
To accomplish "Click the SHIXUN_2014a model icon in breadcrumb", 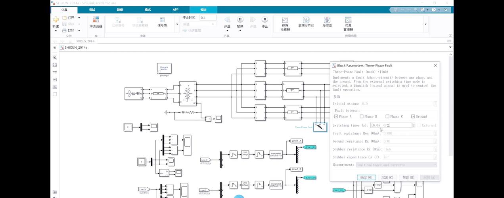I will 62,48.
